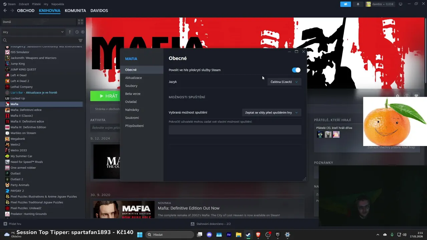The width and height of the screenshot is (427, 240).
Task: Select Jump King in the library list
Action: (18, 64)
